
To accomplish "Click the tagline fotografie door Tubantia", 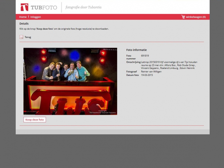I will (83, 7).
